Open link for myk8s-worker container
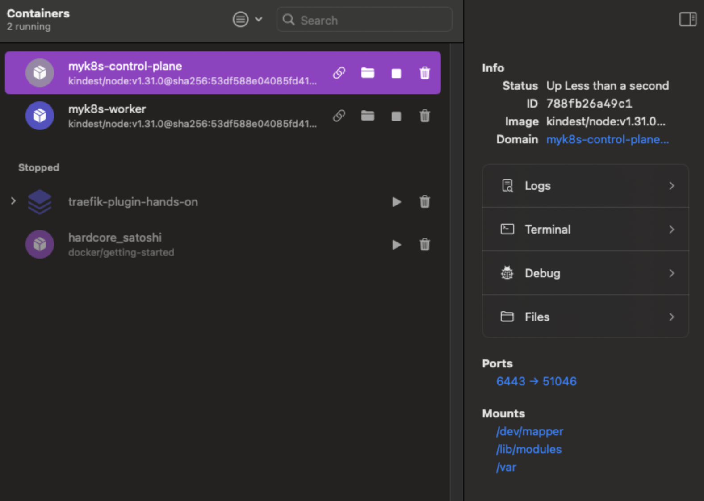This screenshot has height=501, width=704. click(339, 116)
